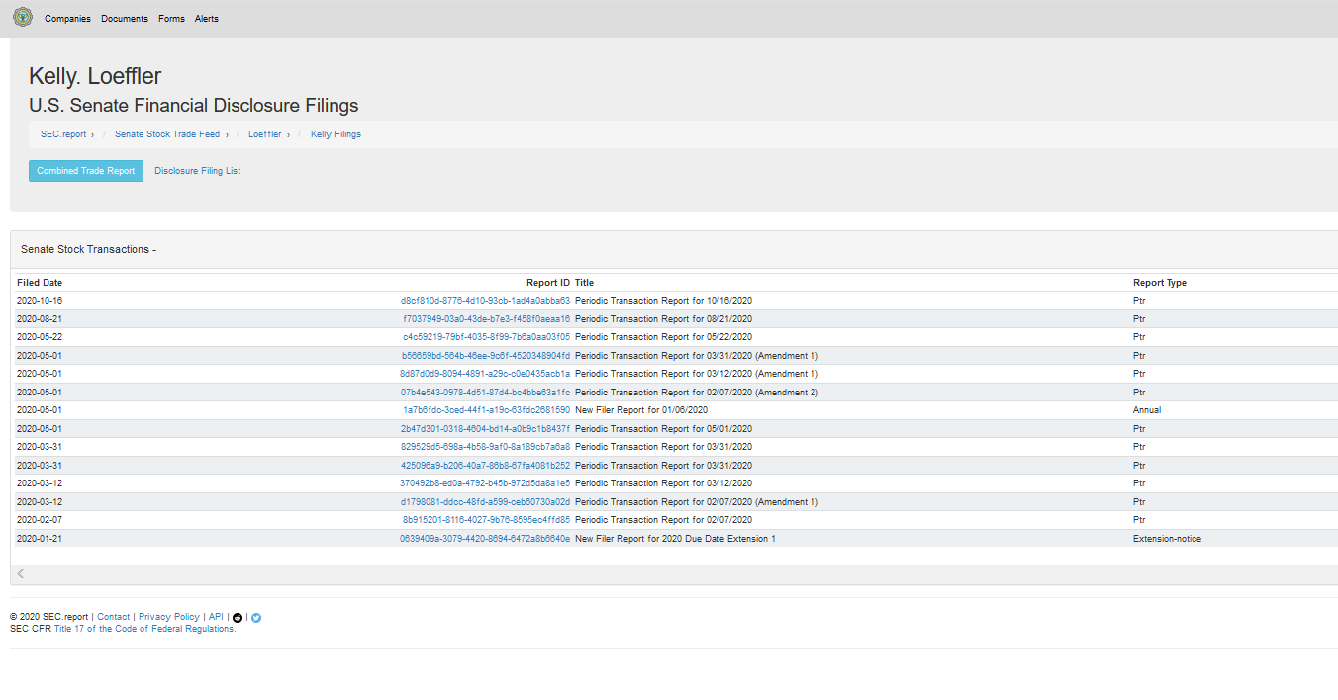This screenshot has width=1338, height=700.
Task: Open report ID b56659bd-564b-46ee-9c6f-4520348904fd
Action: [x=486, y=356]
